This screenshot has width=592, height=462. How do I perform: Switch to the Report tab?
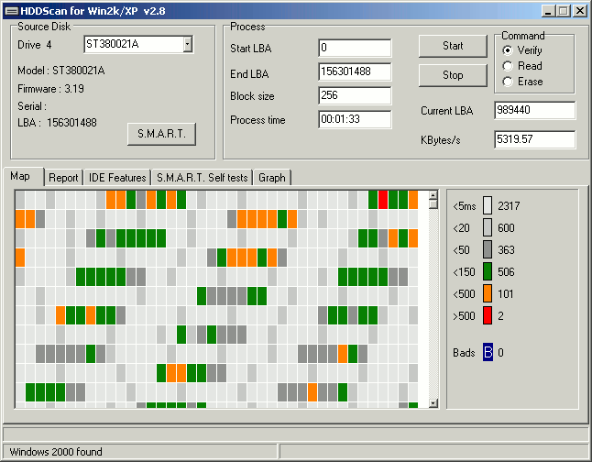(x=63, y=178)
